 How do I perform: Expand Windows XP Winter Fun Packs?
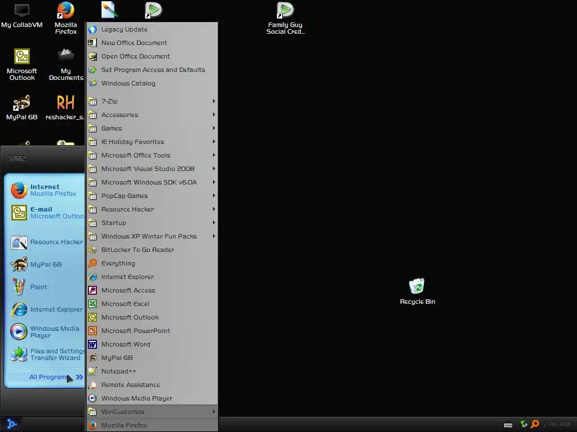[x=152, y=236]
